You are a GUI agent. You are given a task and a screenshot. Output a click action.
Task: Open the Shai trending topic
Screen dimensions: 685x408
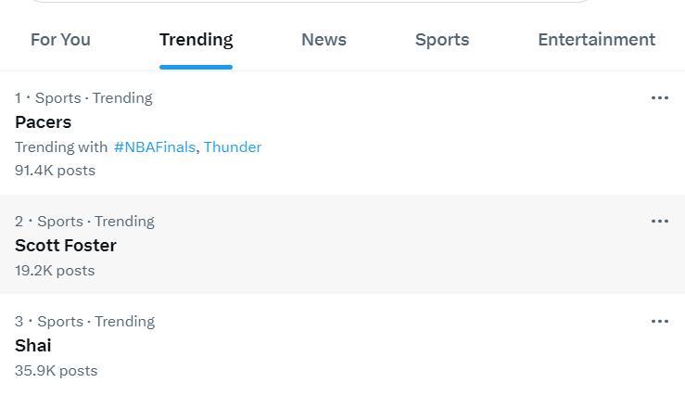coord(33,346)
